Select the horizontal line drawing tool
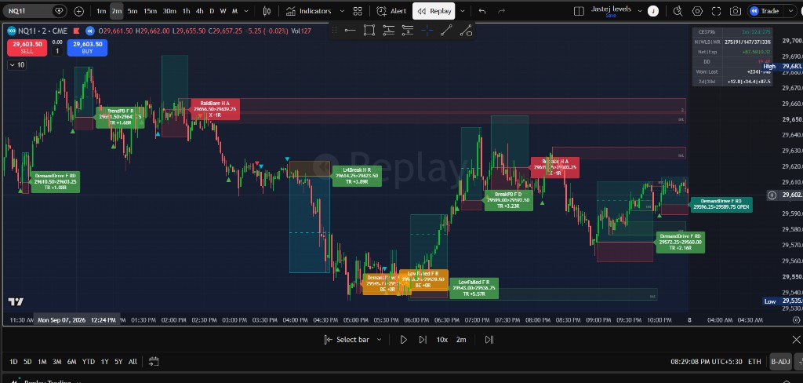This screenshot has height=383, width=803. coord(351,31)
